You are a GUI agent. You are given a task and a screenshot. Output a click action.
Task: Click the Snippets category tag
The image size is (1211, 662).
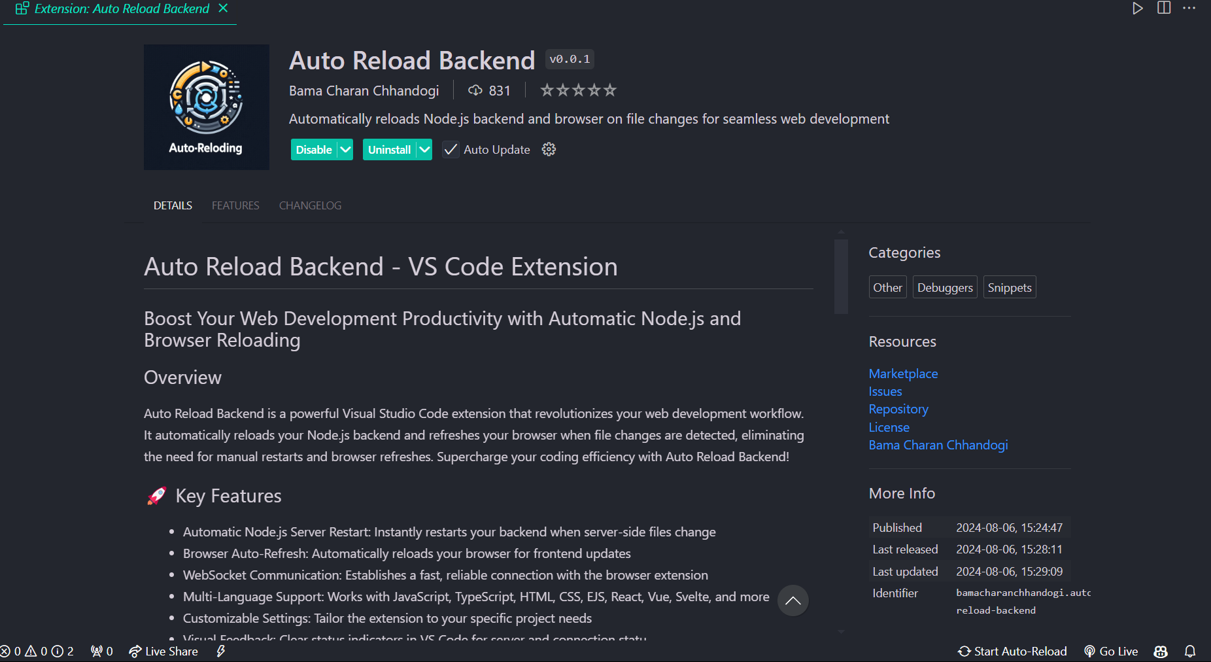click(1010, 288)
